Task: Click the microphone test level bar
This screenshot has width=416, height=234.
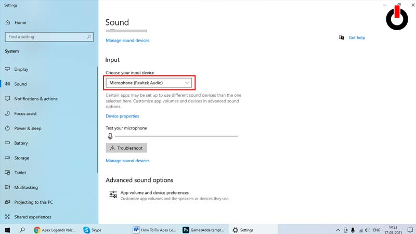Action: (x=176, y=136)
